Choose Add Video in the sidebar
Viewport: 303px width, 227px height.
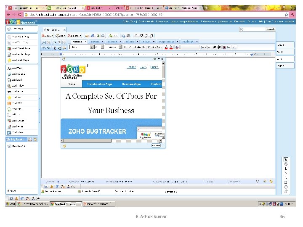click(x=16, y=86)
